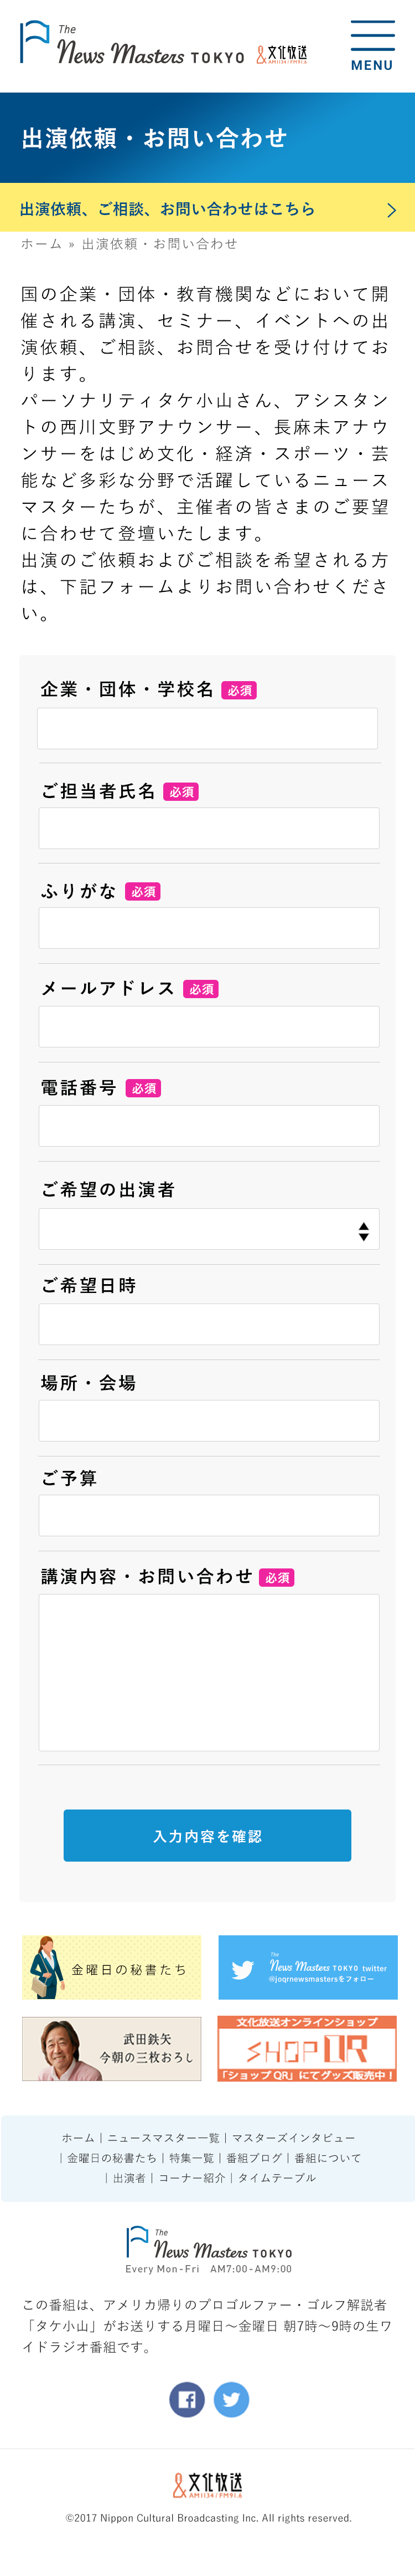Expand the ご希望の出演者 dropdown
Image resolution: width=415 pixels, height=2576 pixels.
[209, 1230]
